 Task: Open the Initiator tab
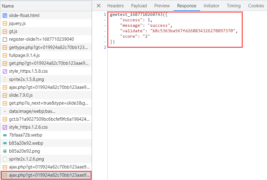211,6
